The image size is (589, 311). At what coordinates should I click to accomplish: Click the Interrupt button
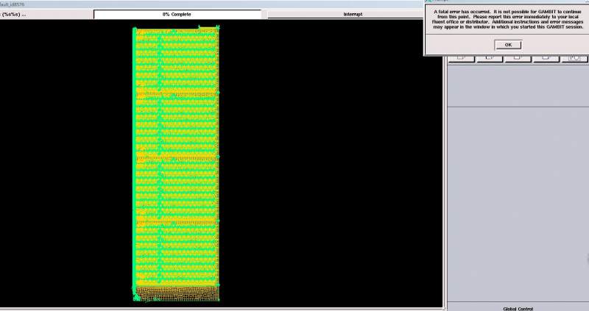(x=353, y=14)
